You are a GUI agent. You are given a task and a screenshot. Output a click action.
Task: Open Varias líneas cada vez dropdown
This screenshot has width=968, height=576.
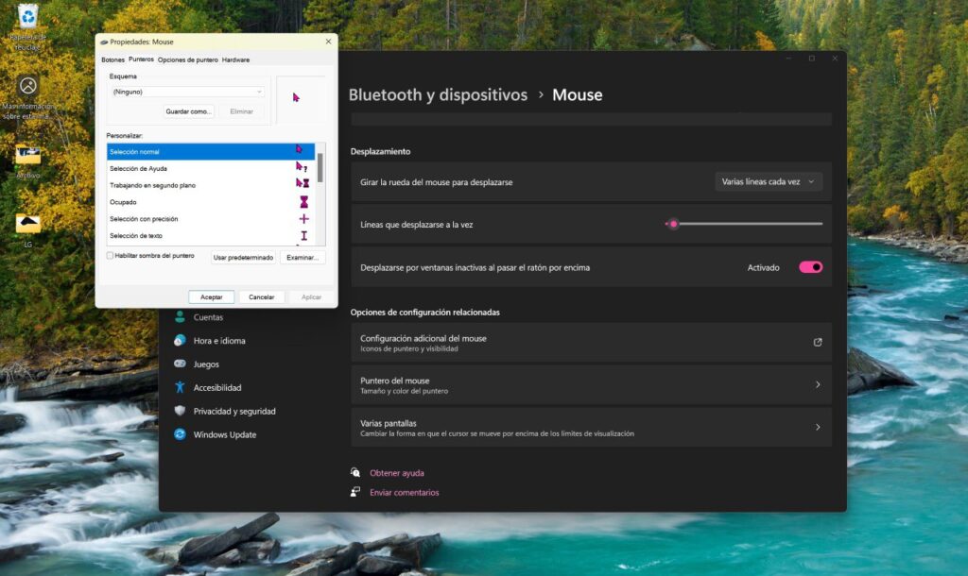[768, 182]
